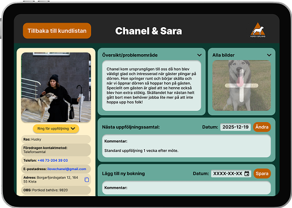This screenshot has width=292, height=208.
Task: Collapse the Översikt/problemområde section chevron
Action: (x=199, y=55)
